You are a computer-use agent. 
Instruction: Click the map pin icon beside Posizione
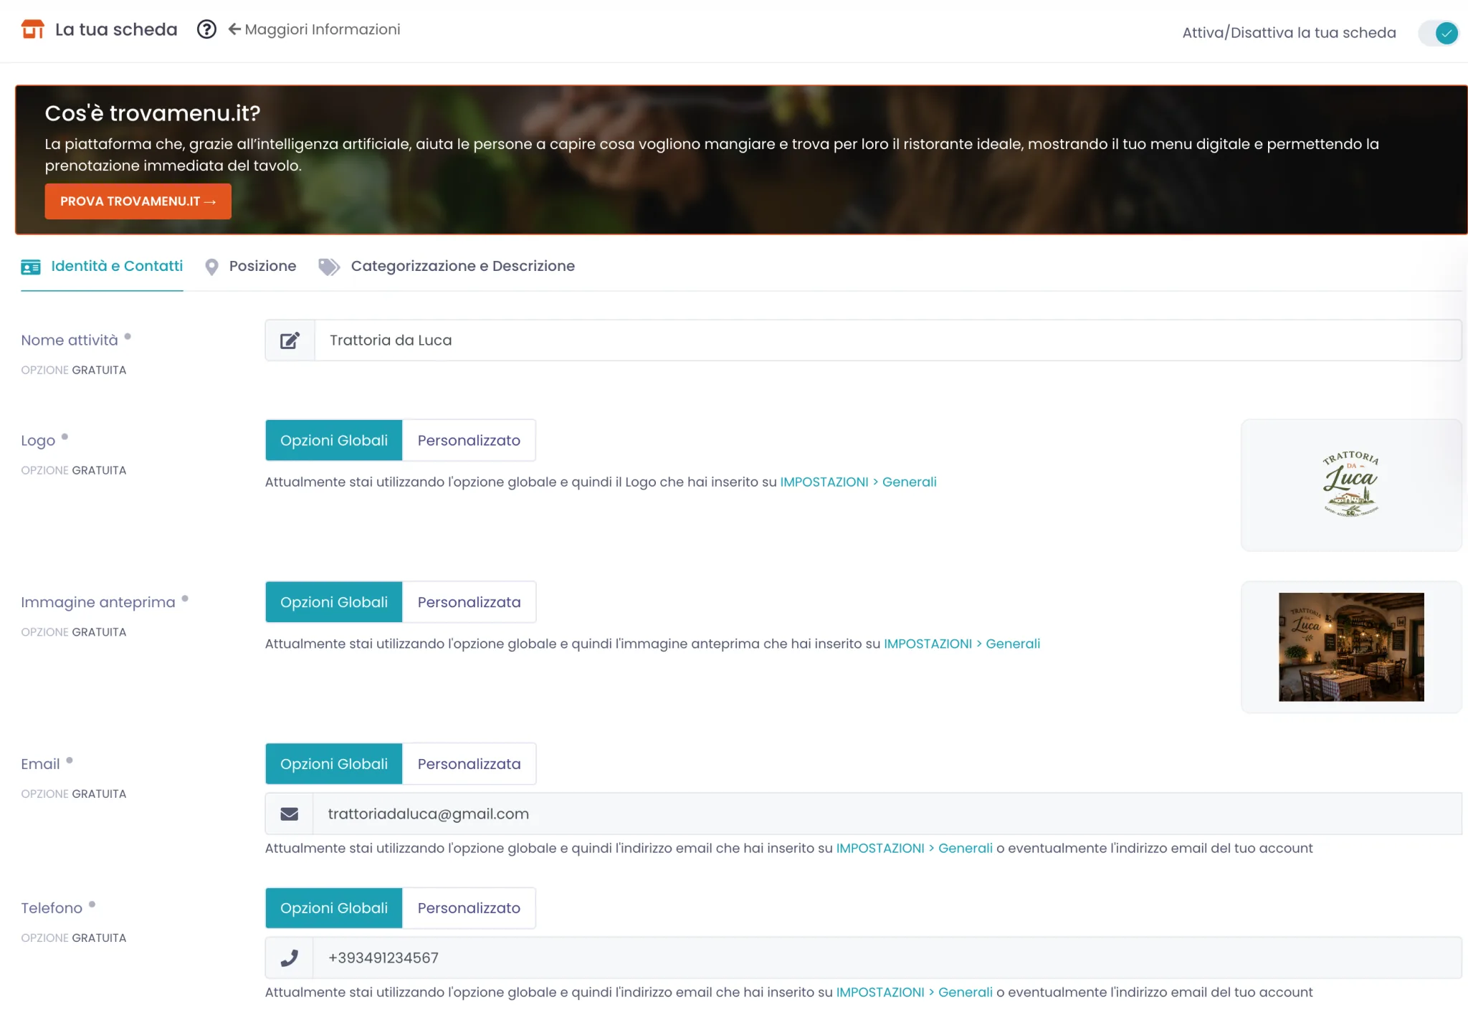point(211,267)
